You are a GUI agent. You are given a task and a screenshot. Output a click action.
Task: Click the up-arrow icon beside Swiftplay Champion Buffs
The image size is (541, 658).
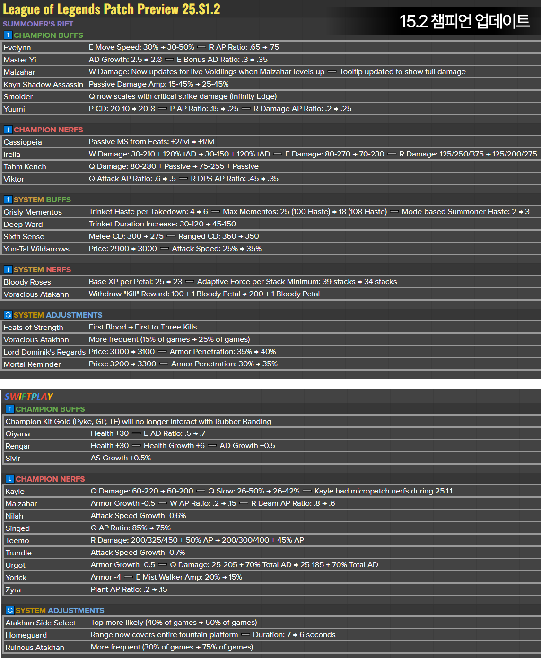[x=10, y=409]
